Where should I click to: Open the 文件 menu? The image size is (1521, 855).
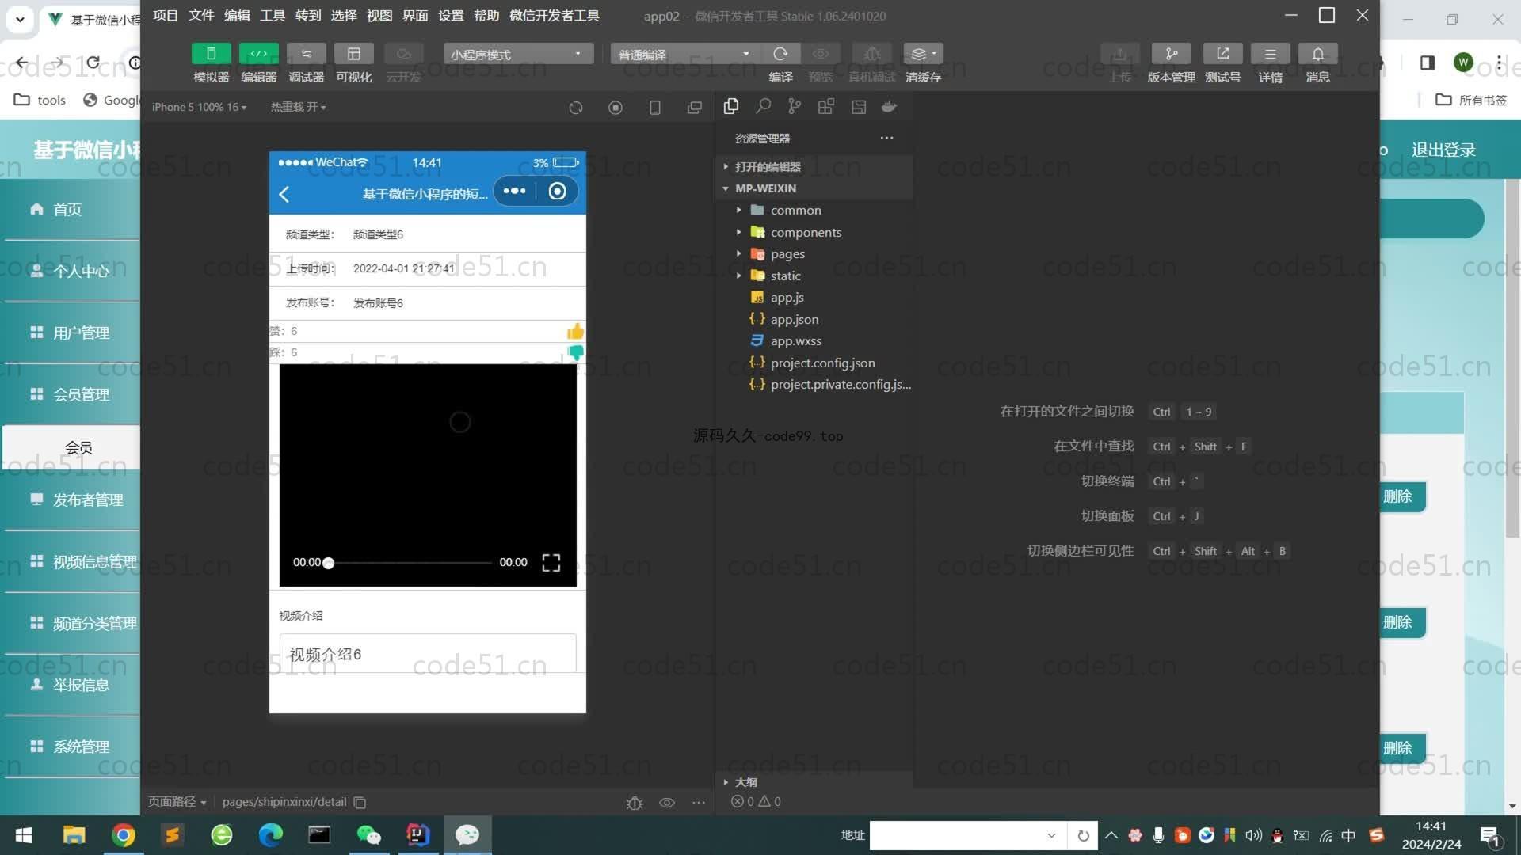[201, 16]
